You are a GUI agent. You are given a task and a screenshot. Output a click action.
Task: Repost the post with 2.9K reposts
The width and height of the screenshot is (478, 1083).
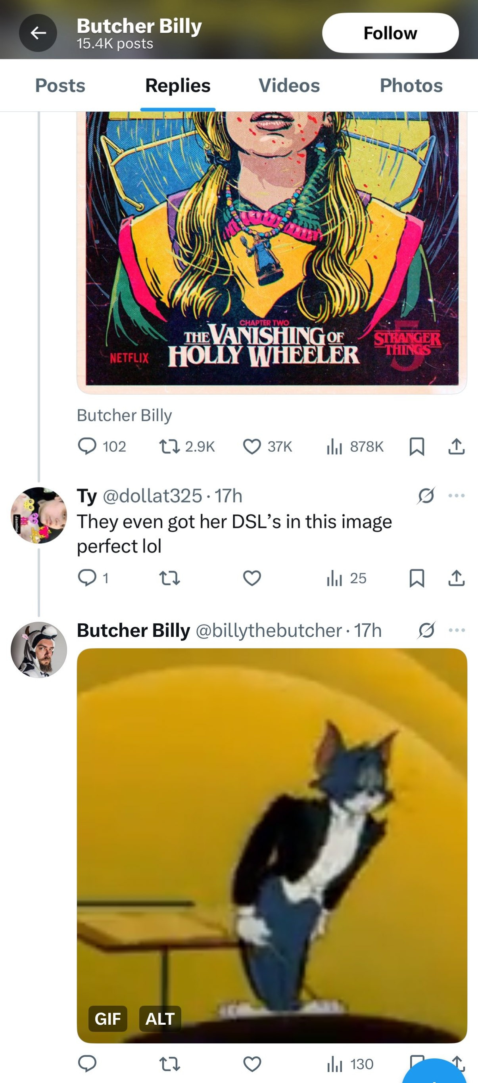point(187,447)
